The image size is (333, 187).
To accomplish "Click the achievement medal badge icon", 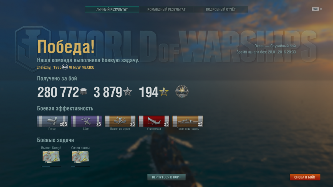I will (x=182, y=91).
